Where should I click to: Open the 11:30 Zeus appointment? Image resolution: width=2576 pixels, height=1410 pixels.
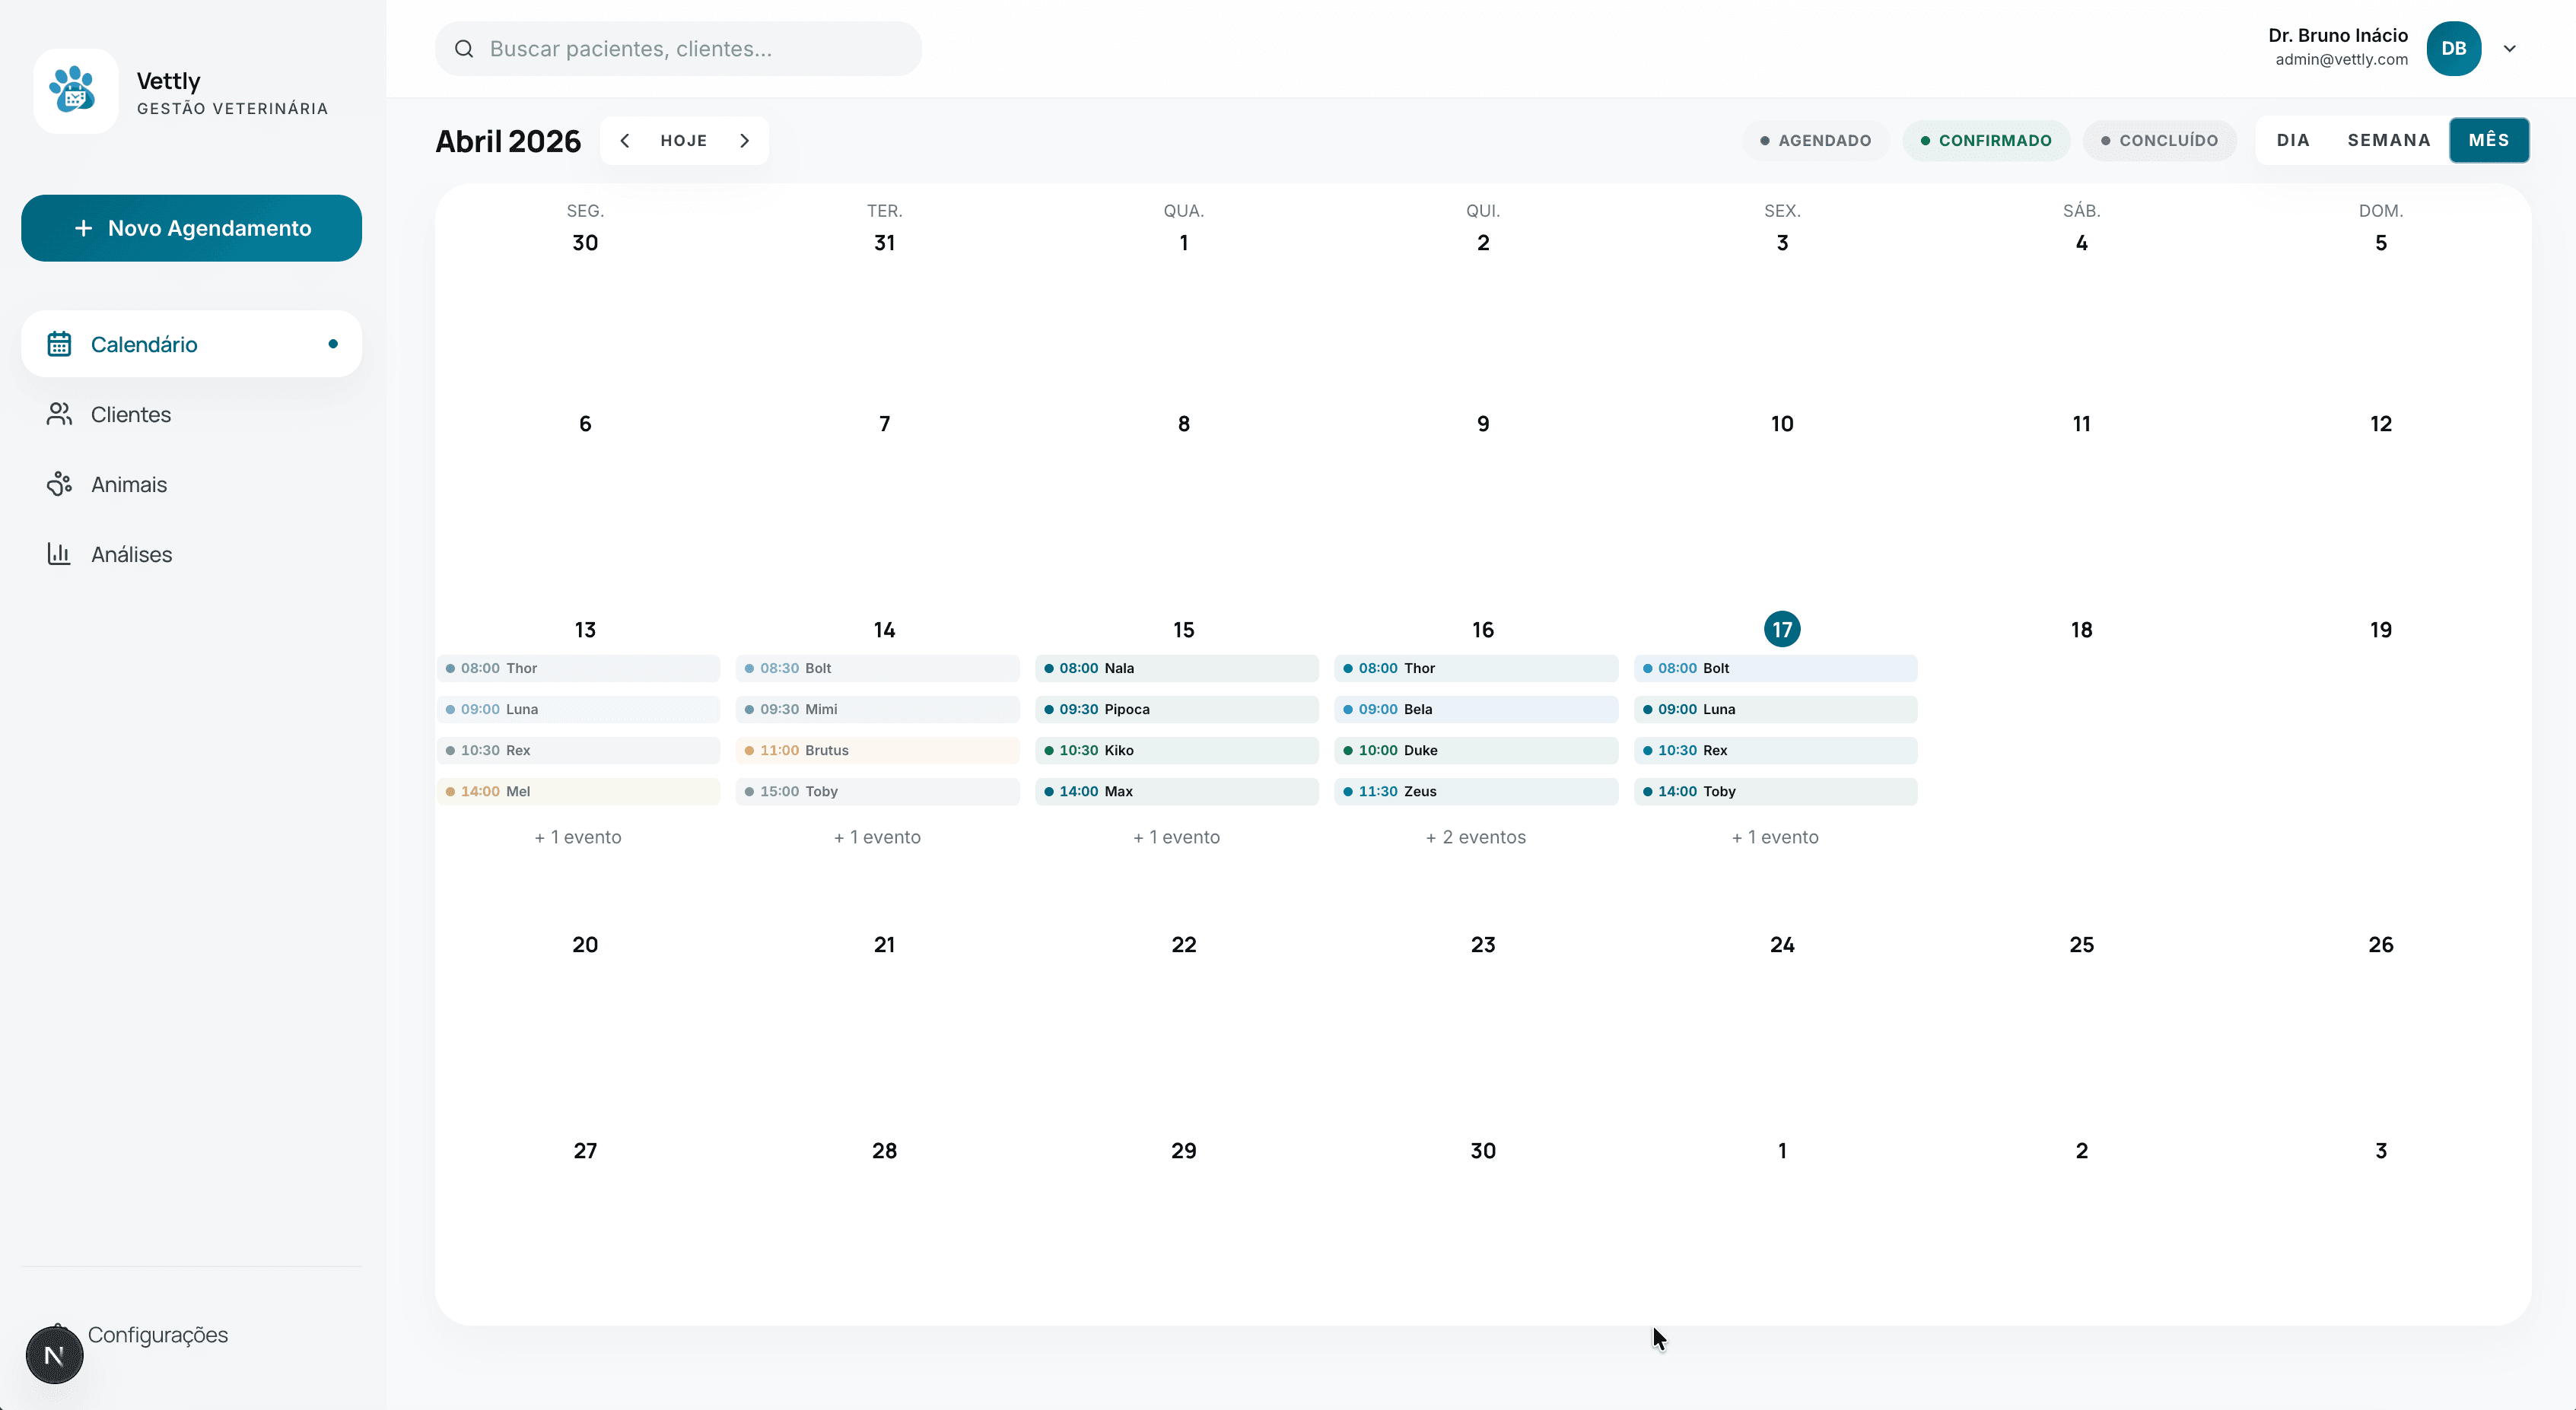click(1476, 791)
